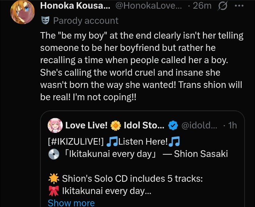Click the @idold... handle in quoted post
The height and width of the screenshot is (207, 255).
tap(199, 125)
